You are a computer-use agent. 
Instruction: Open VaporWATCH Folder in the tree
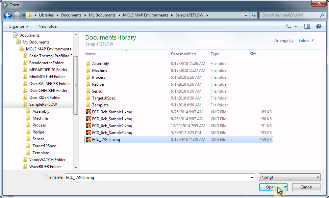[47, 160]
